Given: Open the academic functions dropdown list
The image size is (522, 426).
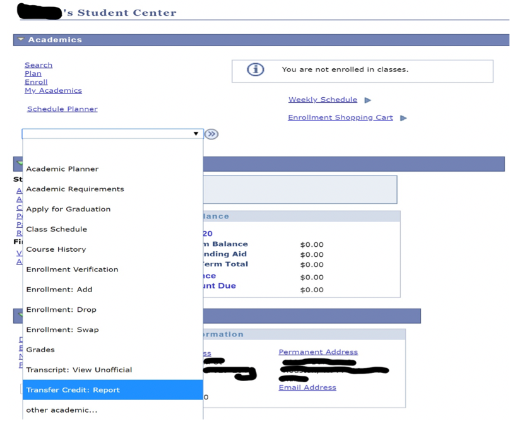Looking at the screenshot, I should [196, 134].
